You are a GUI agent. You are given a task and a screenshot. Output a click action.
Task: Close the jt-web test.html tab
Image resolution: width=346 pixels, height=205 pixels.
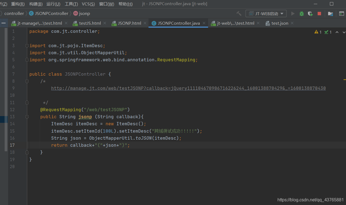click(x=258, y=23)
